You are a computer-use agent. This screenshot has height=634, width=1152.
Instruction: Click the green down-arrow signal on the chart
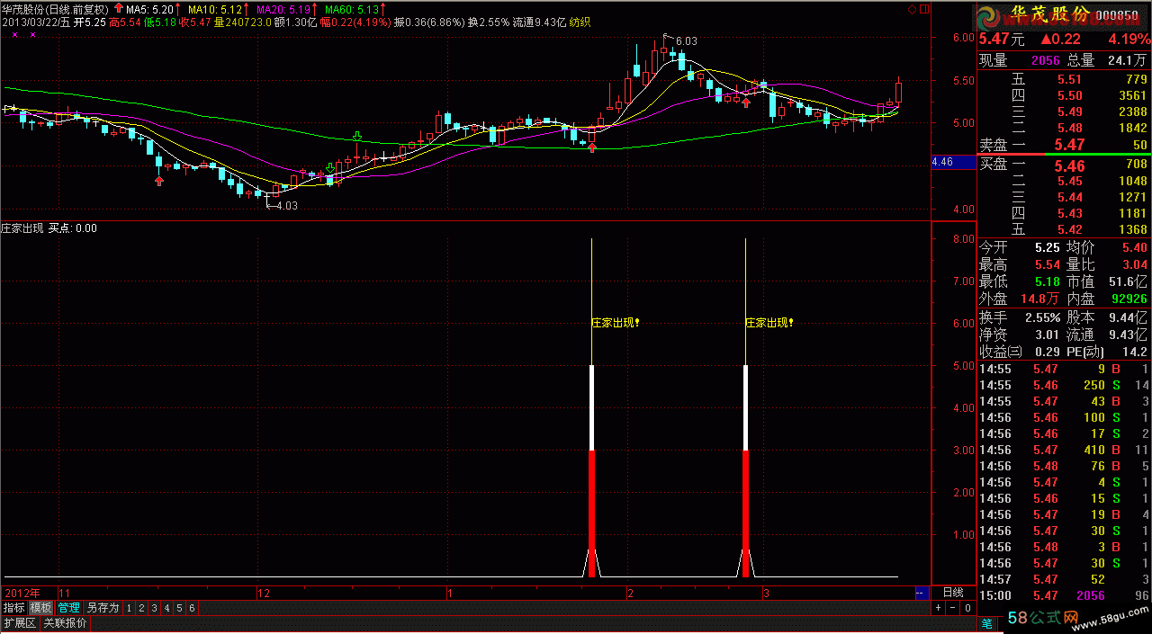click(357, 138)
